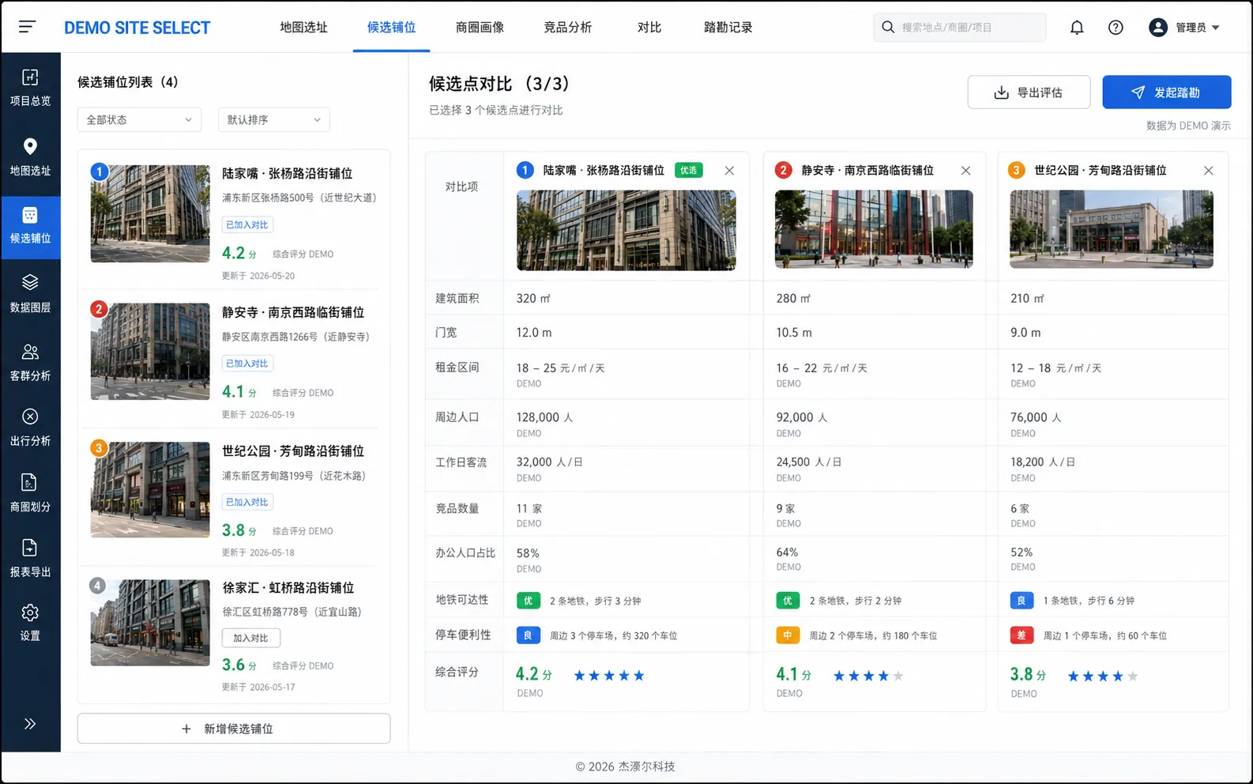The width and height of the screenshot is (1253, 784).
Task: Open the 默认排序 sort dropdown
Action: point(273,119)
